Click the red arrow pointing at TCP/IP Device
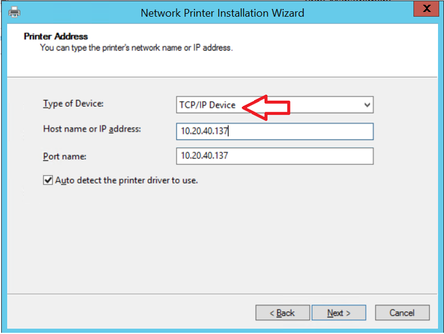Viewport: 444px width, 334px height. (x=267, y=108)
